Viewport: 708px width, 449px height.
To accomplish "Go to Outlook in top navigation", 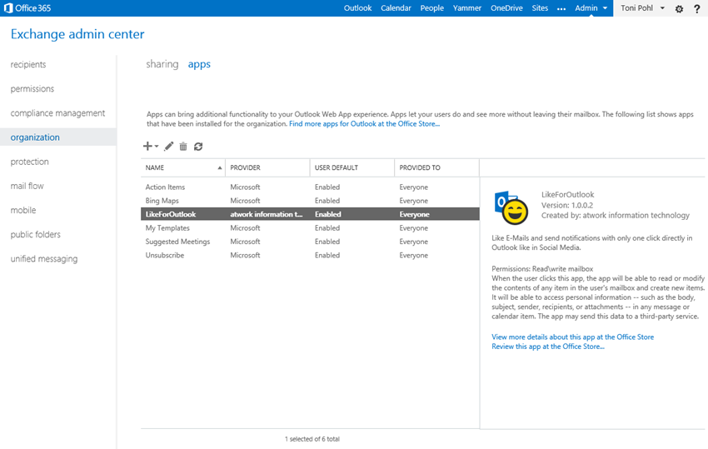I will (x=358, y=8).
